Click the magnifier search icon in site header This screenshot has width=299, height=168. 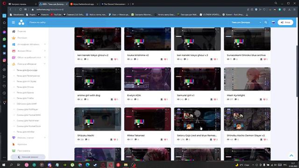coord(266,22)
